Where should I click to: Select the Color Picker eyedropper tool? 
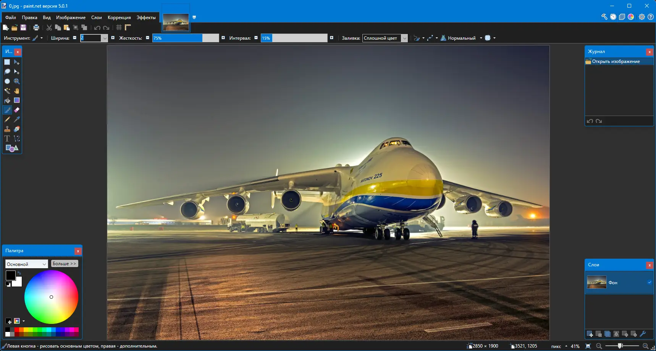tap(17, 119)
